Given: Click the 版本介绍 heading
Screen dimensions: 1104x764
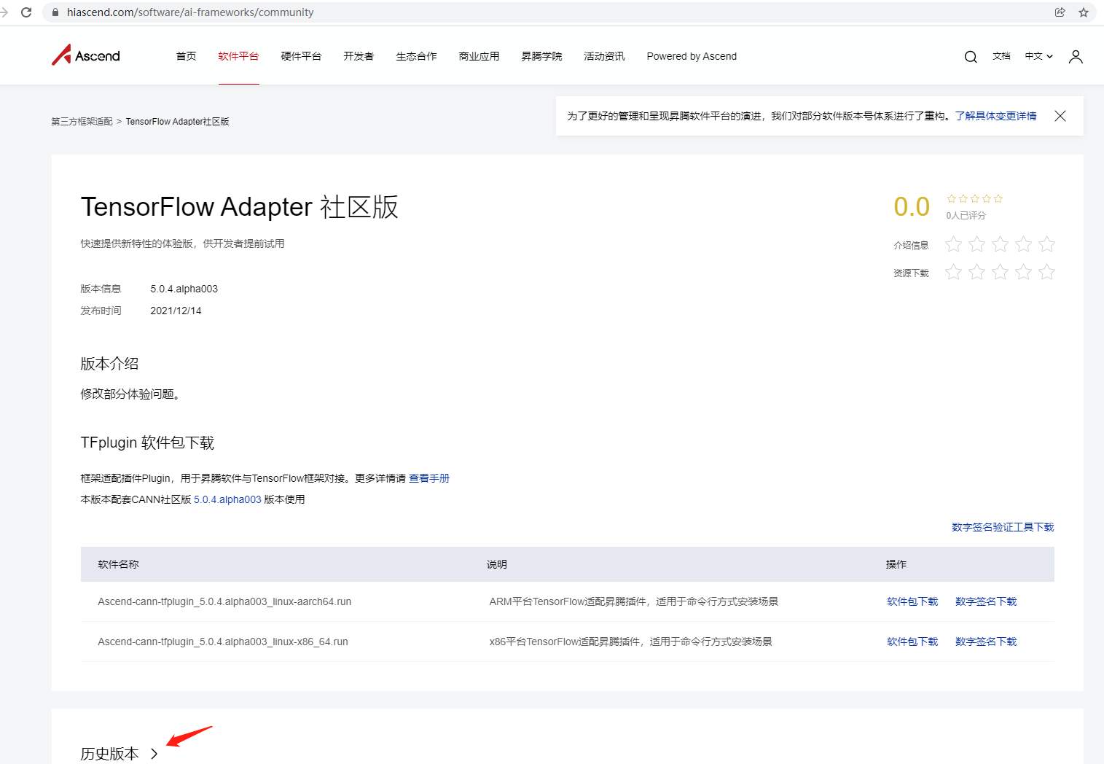Looking at the screenshot, I should [x=109, y=364].
